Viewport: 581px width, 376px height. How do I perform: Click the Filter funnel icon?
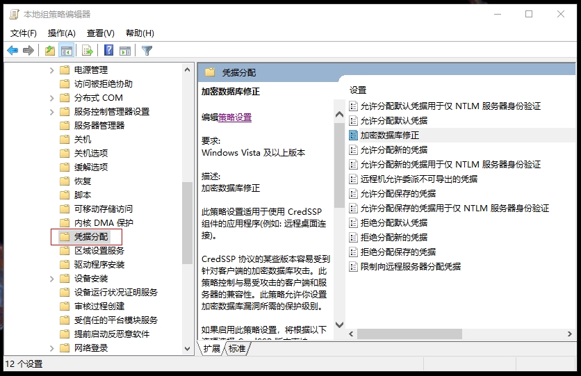point(147,50)
